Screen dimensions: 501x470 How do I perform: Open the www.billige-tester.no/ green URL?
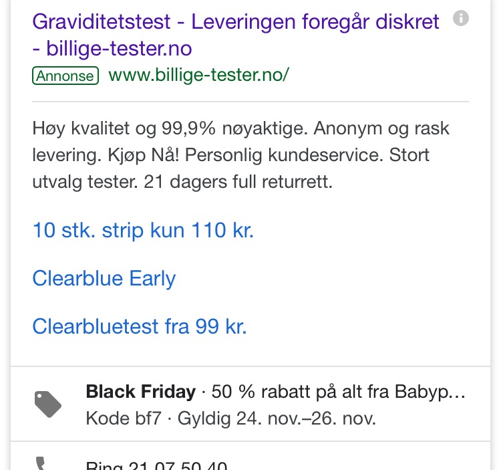click(199, 75)
